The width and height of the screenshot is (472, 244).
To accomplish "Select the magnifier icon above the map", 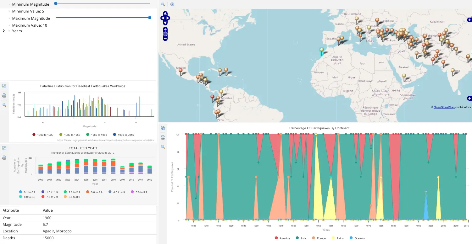I will [x=163, y=4].
